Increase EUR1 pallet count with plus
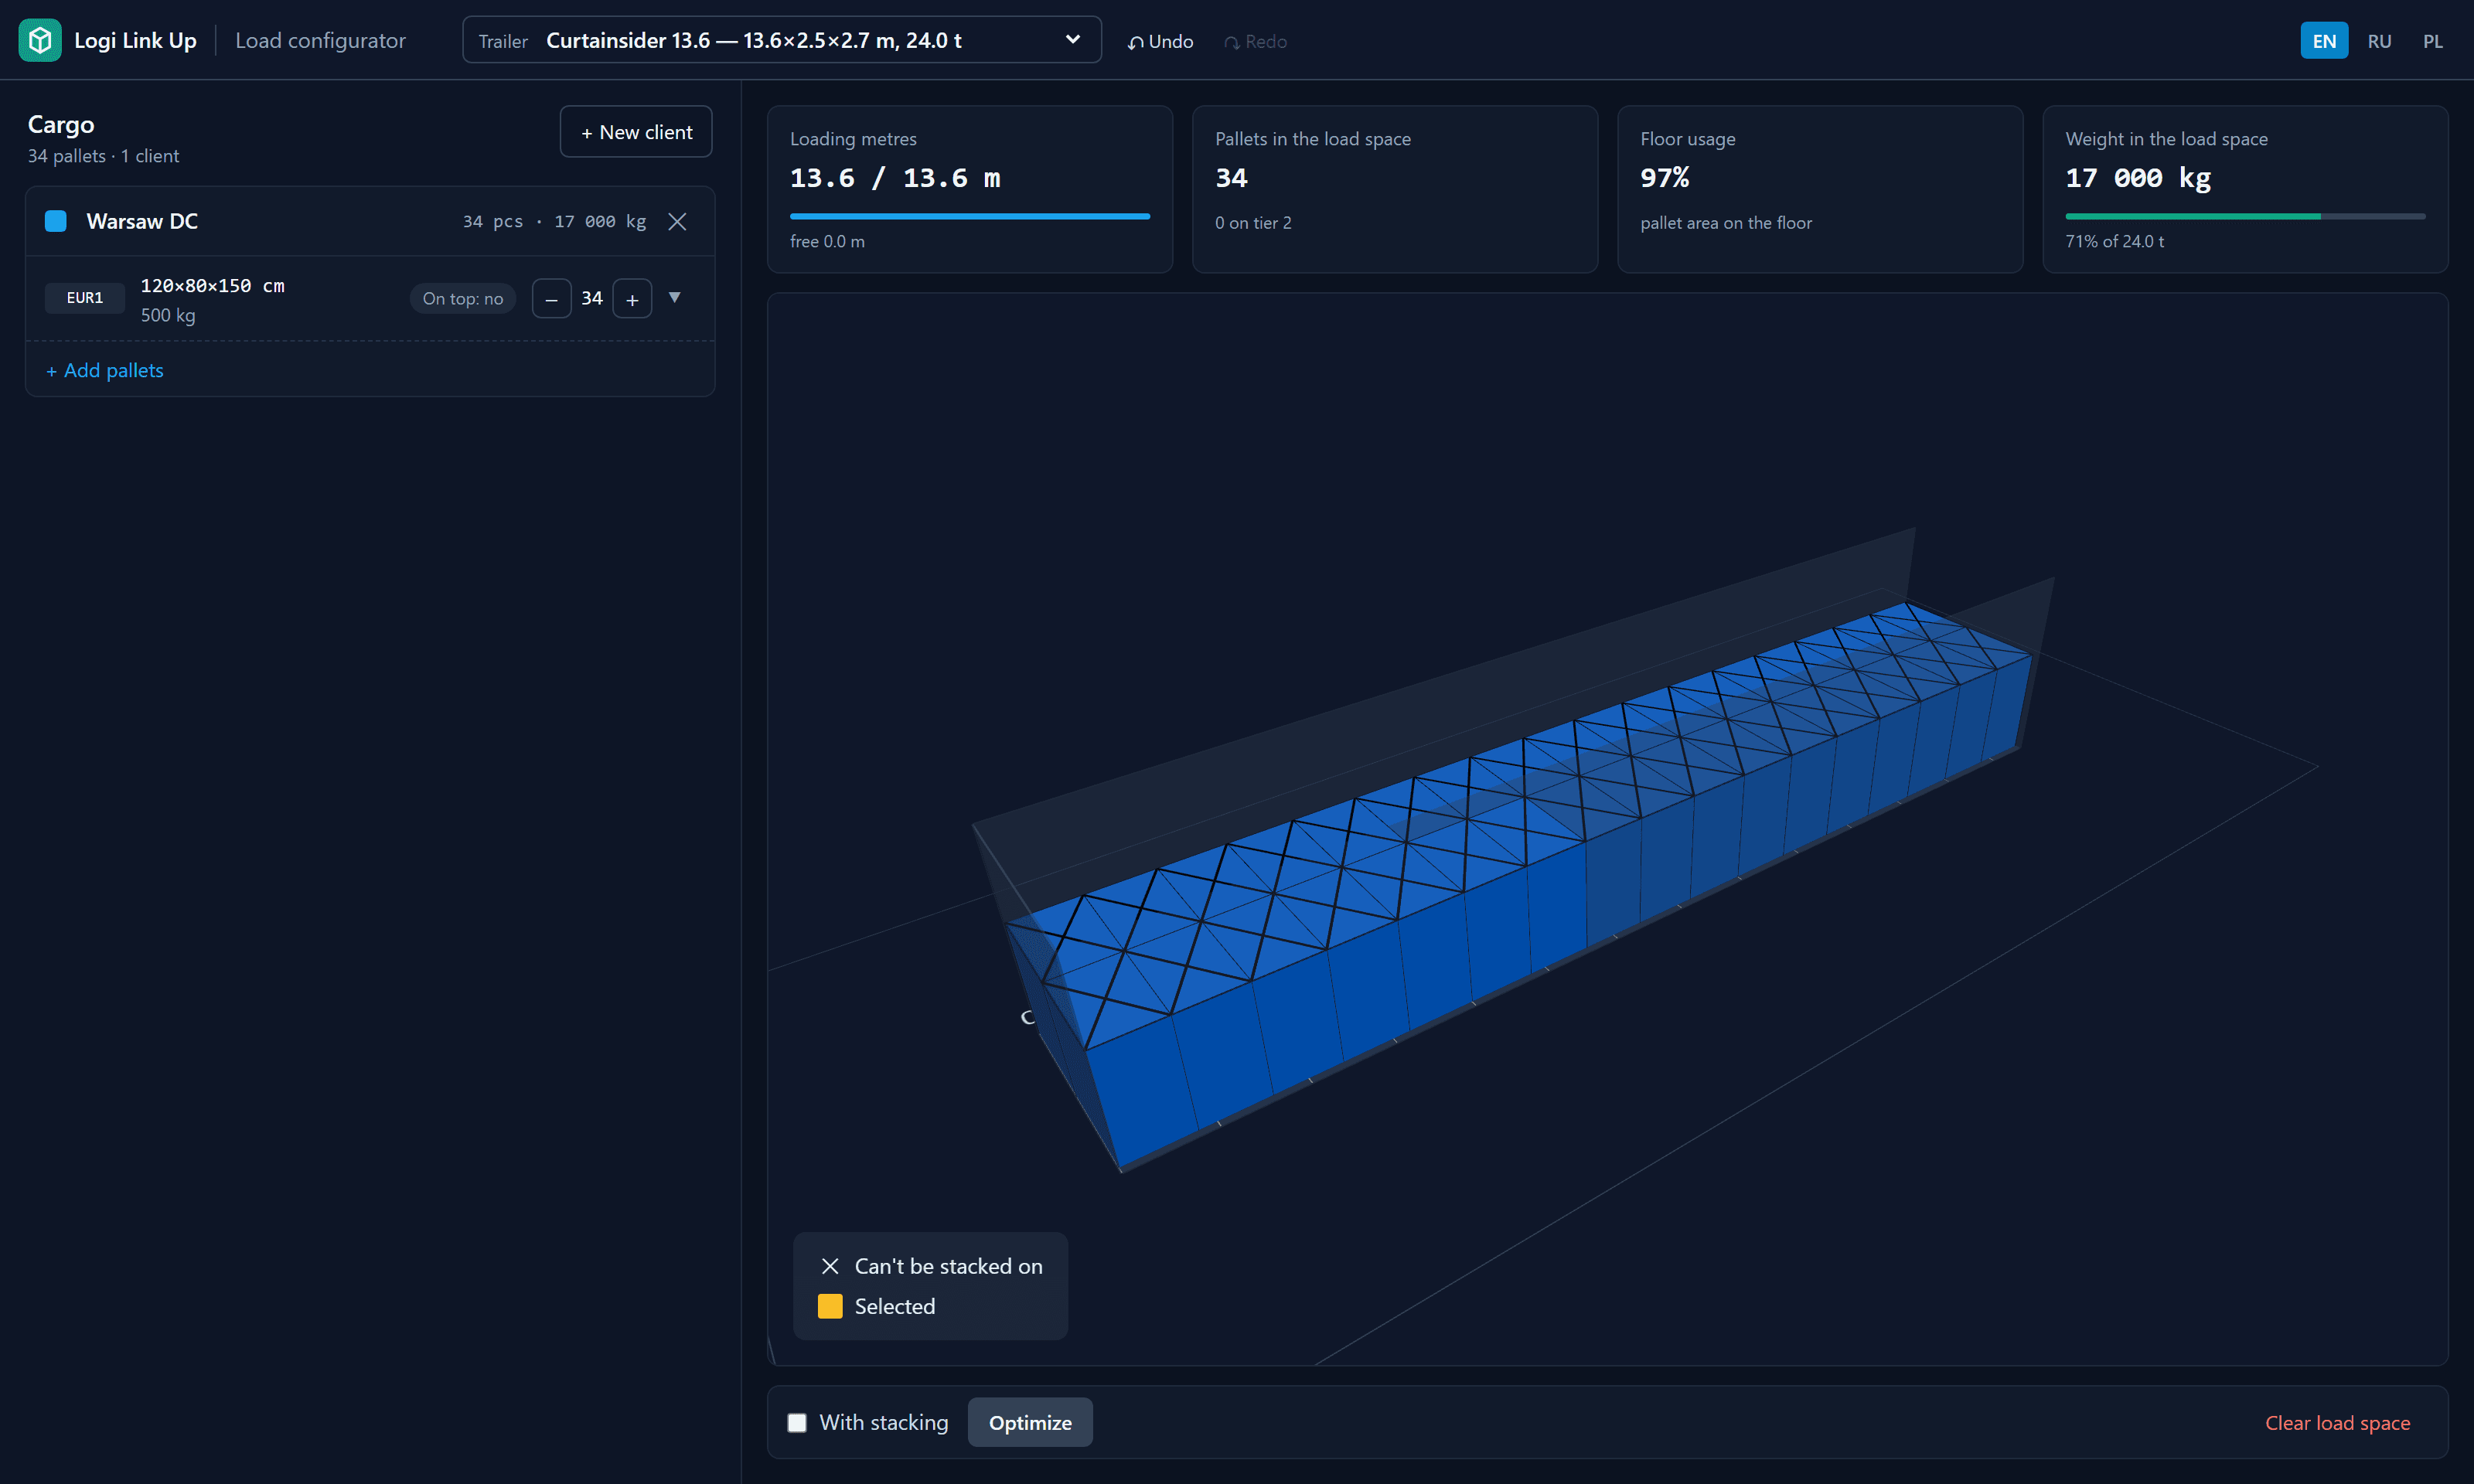This screenshot has height=1484, width=2474. pos(632,298)
